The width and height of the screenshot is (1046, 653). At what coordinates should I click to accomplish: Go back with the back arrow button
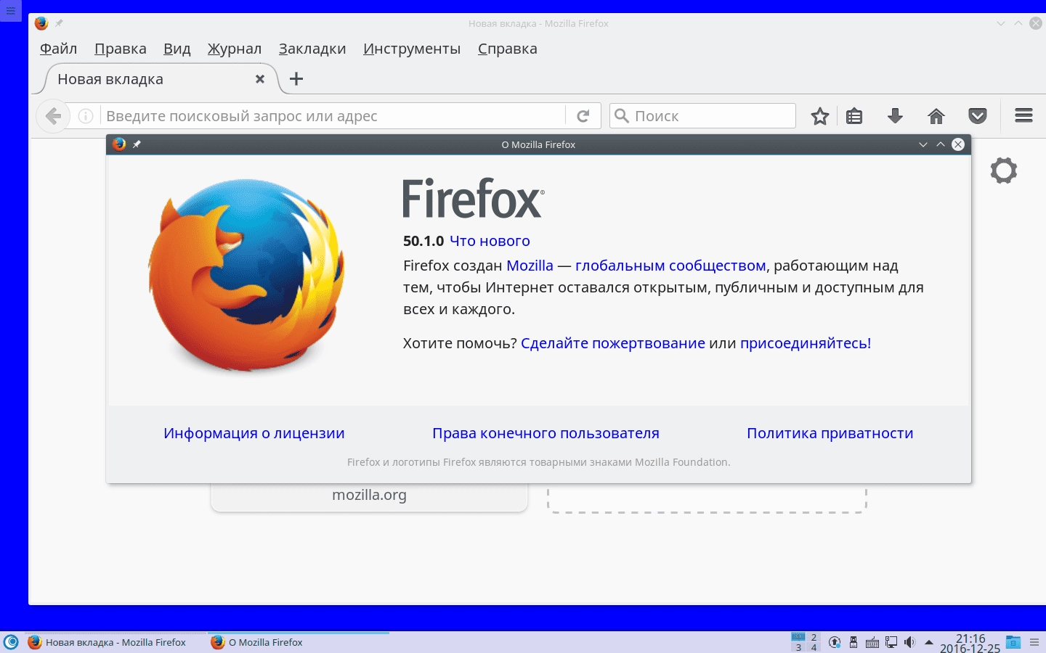(53, 116)
